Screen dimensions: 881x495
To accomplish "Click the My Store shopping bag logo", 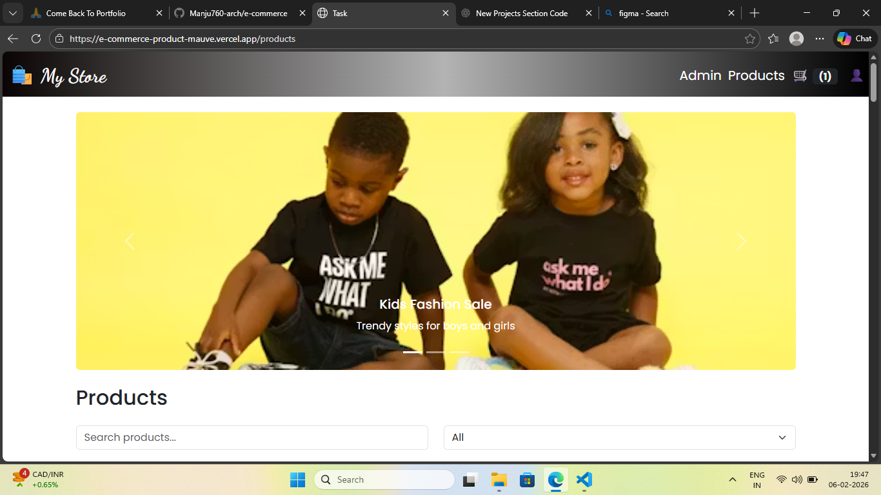I will coord(22,75).
